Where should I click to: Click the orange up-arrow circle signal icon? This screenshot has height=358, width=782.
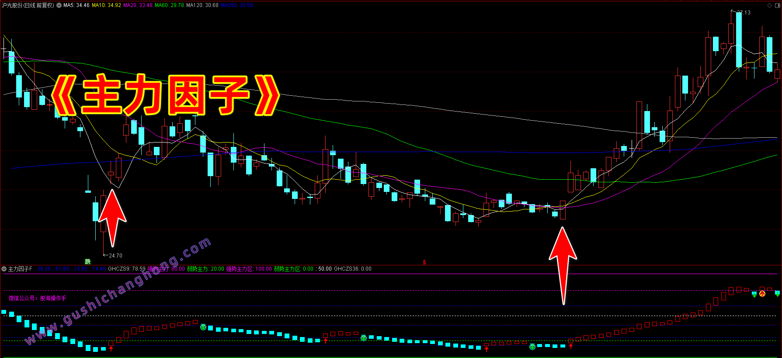[762, 294]
